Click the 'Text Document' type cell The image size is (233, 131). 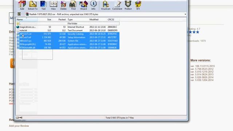75,30
